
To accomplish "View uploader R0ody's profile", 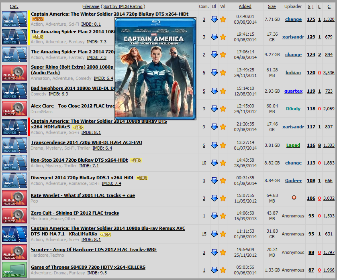I will click(x=293, y=109).
